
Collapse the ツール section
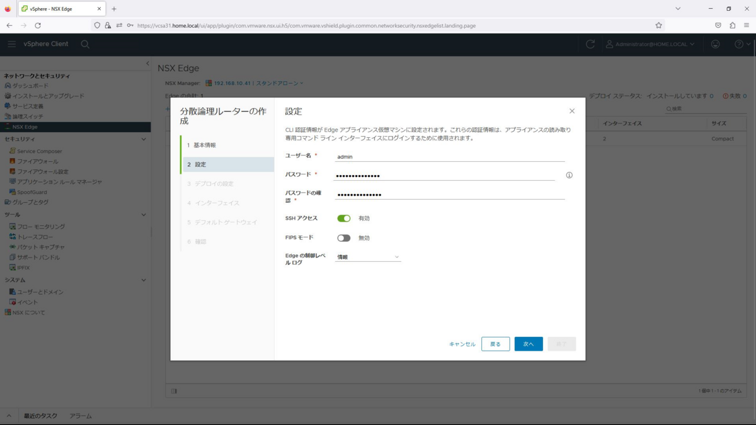144,215
